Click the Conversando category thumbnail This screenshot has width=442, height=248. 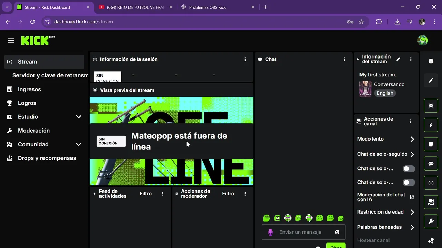365,89
